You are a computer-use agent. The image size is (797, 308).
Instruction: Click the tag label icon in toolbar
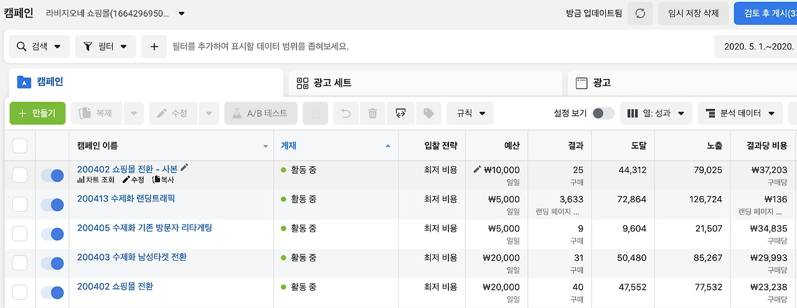(x=428, y=113)
